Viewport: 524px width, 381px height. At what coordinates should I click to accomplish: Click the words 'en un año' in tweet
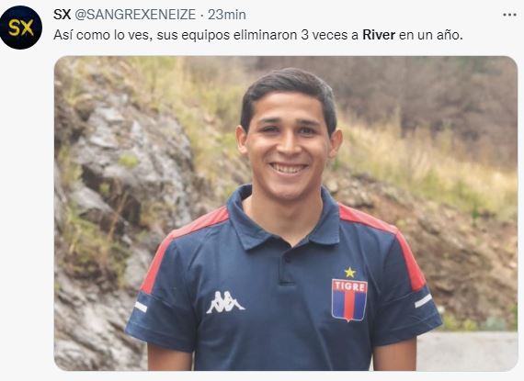pyautogui.click(x=431, y=35)
